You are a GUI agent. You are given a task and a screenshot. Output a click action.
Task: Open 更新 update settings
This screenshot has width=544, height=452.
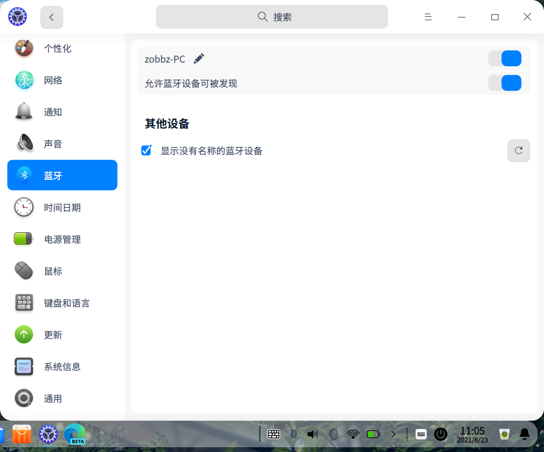(62, 335)
